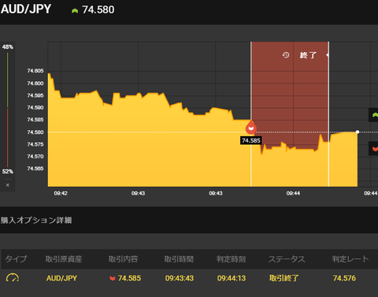This screenshot has width=378, height=297.
Task: Click the 購入オプション詳細 section heading
Action: pos(36,220)
